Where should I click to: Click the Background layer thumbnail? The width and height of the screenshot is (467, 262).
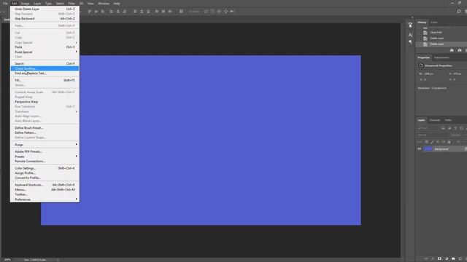point(428,148)
